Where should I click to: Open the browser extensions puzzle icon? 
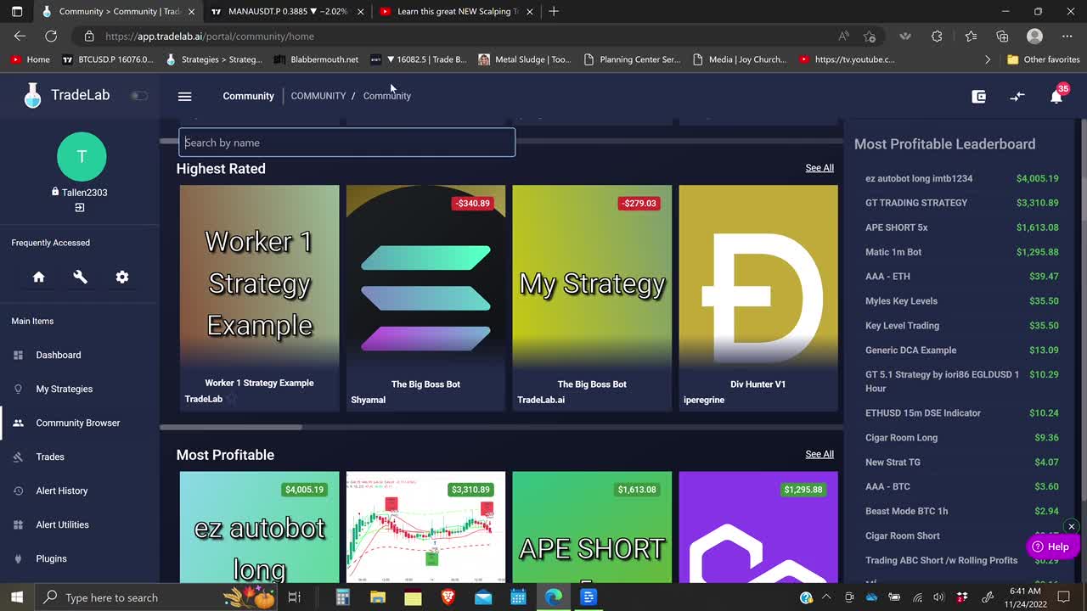(937, 36)
